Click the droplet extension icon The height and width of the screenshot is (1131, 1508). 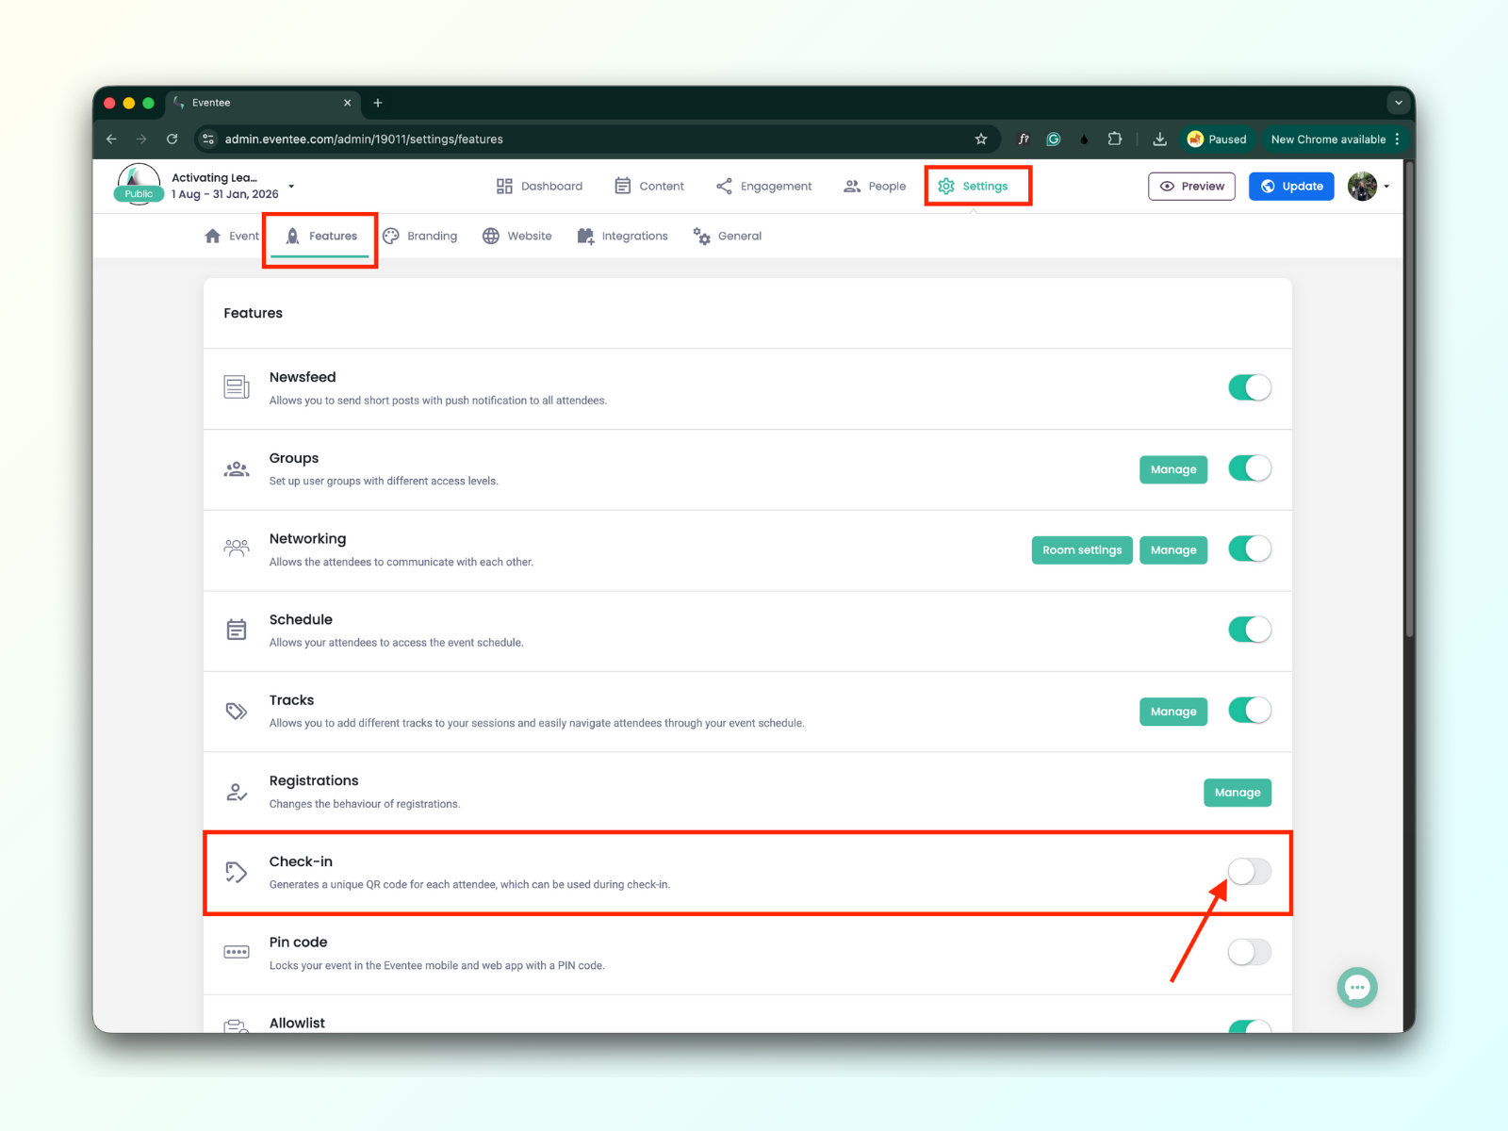[x=1084, y=139]
